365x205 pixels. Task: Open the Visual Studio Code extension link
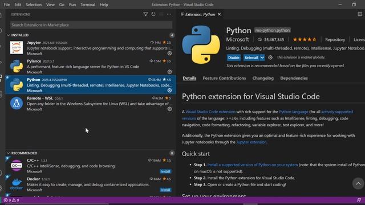click(210, 112)
